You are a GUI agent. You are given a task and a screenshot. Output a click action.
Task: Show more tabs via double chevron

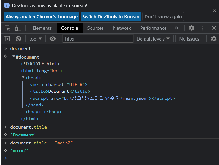coord(176,28)
